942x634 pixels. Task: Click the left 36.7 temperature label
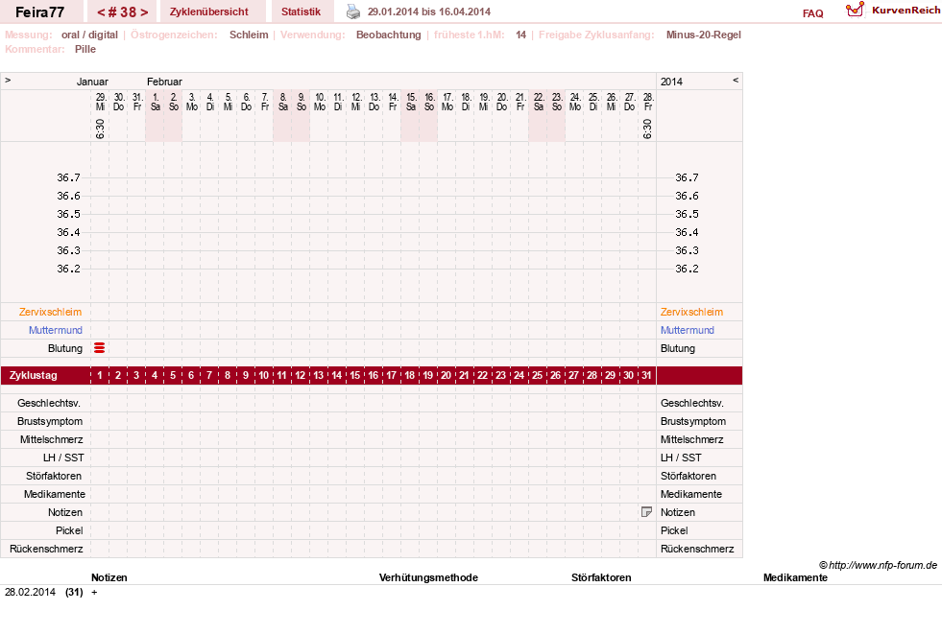[68, 177]
